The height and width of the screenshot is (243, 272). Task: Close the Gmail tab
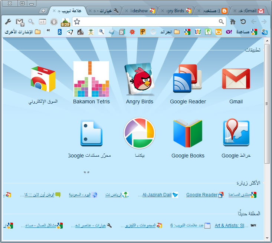235,11
